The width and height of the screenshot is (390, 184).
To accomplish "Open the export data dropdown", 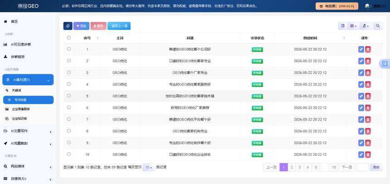I will (x=366, y=26).
